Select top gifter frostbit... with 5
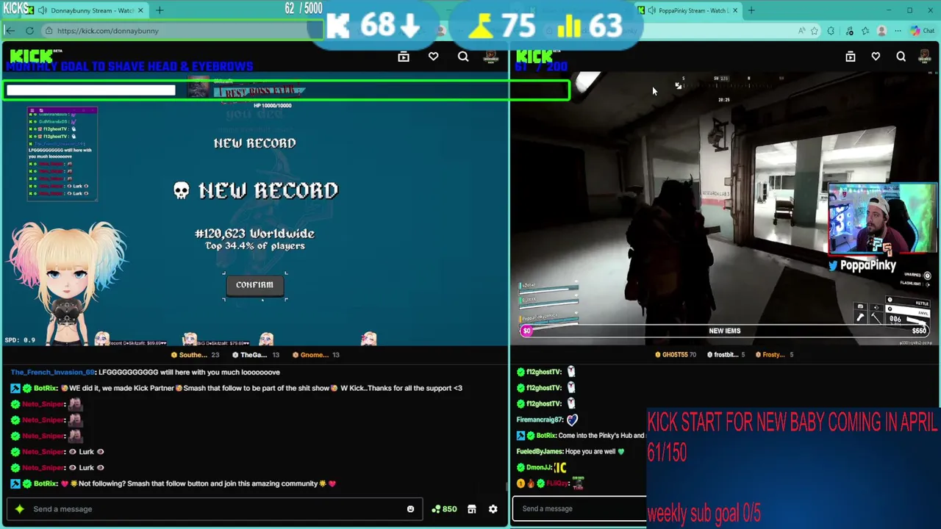Image resolution: width=941 pixels, height=529 pixels. 726,355
